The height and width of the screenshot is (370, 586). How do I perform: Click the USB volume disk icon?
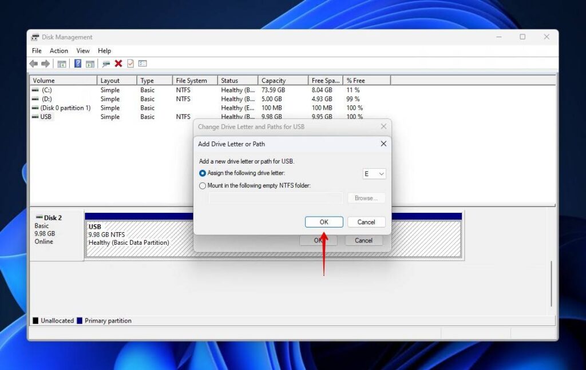pos(37,117)
